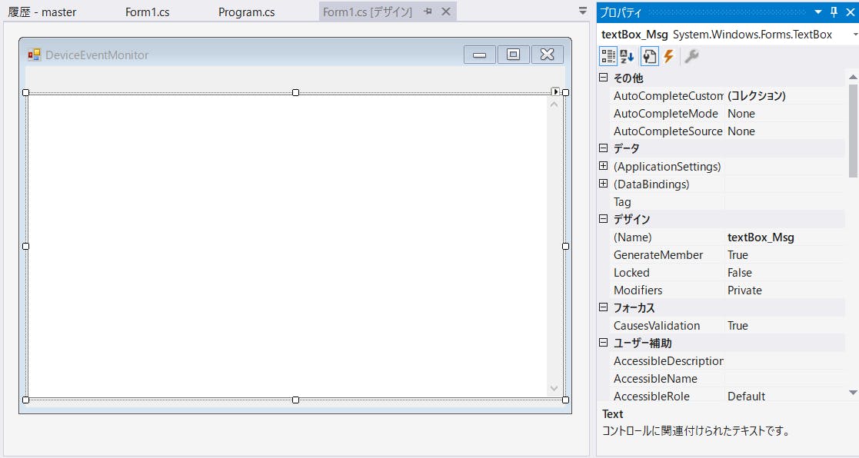Image resolution: width=859 pixels, height=458 pixels.
Task: Toggle the GenerateMember value
Action: point(769,254)
